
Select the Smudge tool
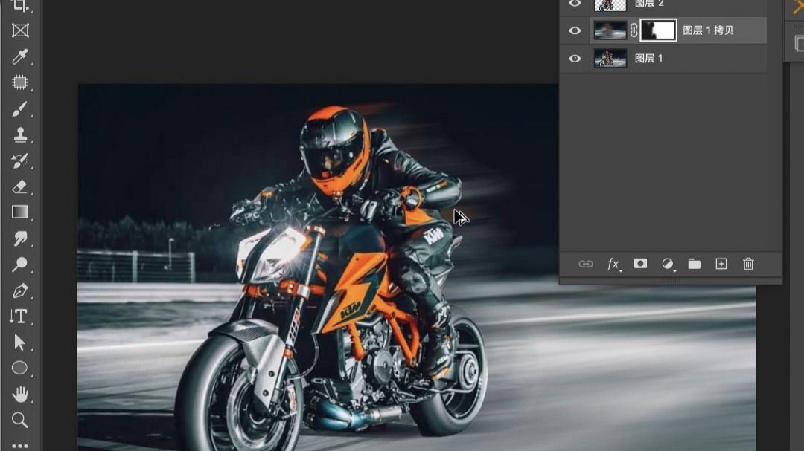(x=20, y=239)
